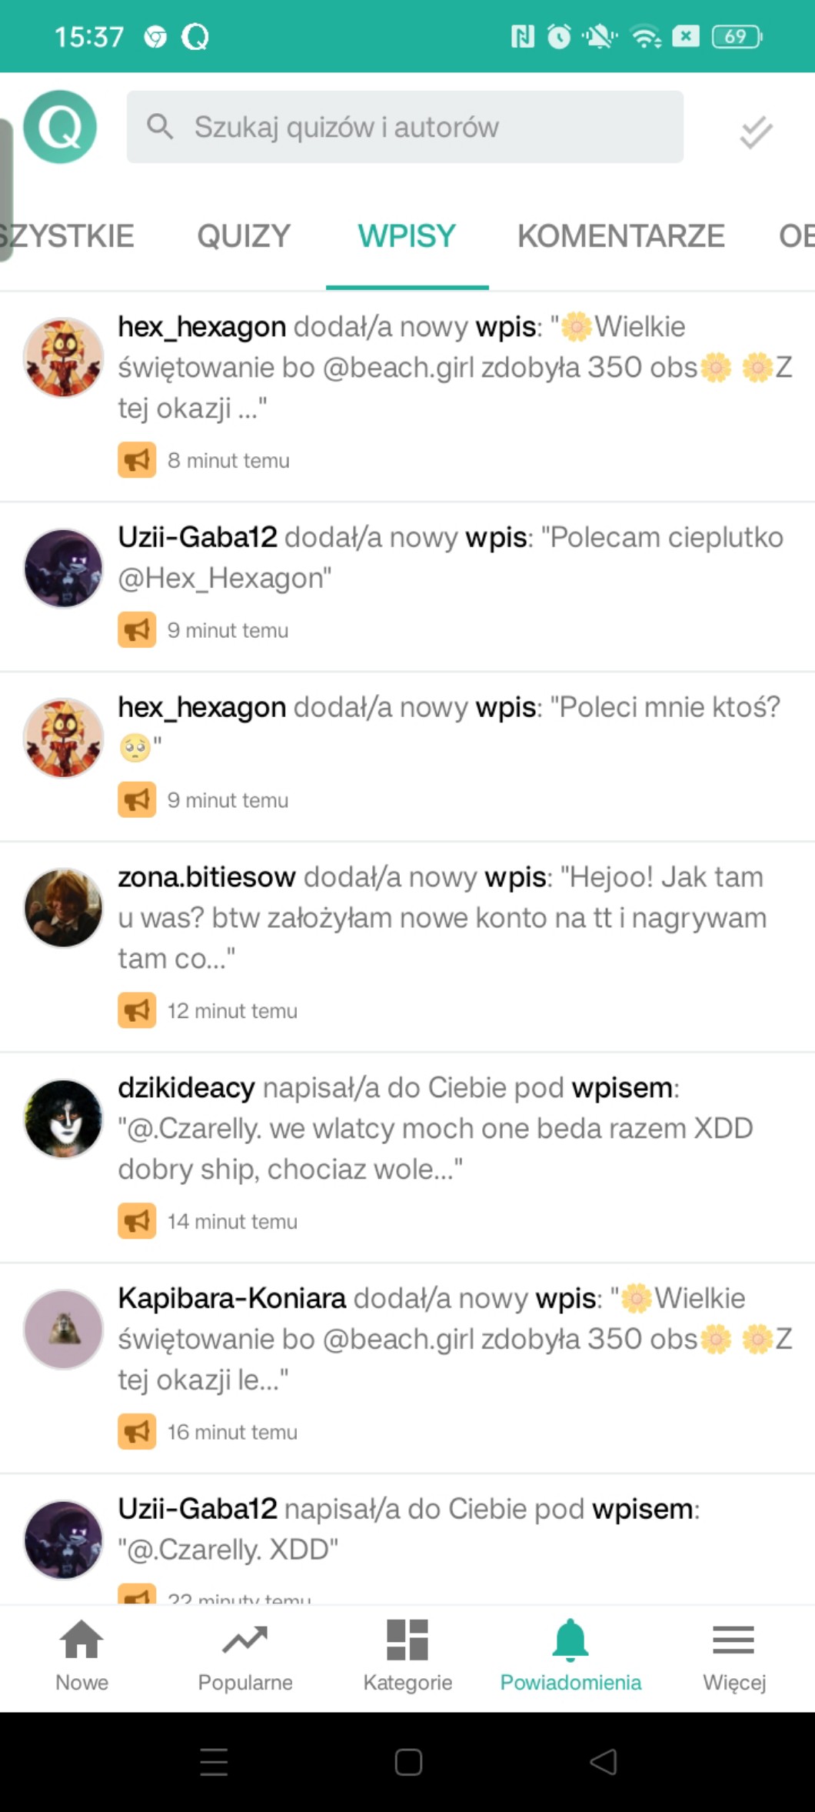The image size is (815, 1812).
Task: Switch to the KOMENTARZE tab
Action: [621, 235]
